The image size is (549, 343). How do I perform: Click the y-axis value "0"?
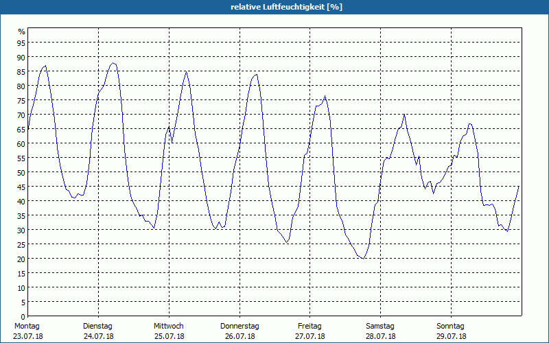click(23, 316)
